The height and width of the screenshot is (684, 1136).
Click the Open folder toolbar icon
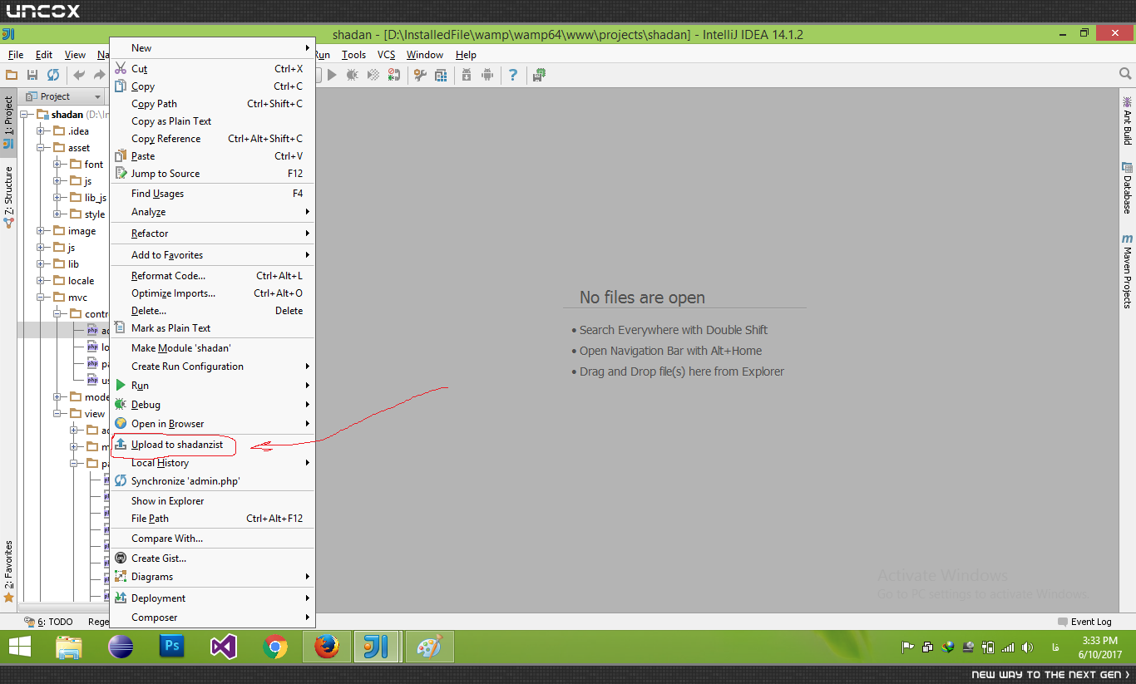tap(12, 75)
